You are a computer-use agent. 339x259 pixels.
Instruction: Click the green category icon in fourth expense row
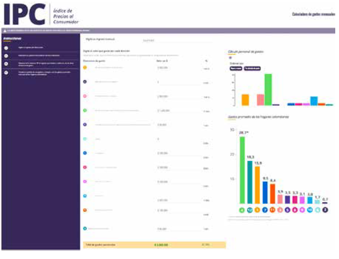point(85,110)
